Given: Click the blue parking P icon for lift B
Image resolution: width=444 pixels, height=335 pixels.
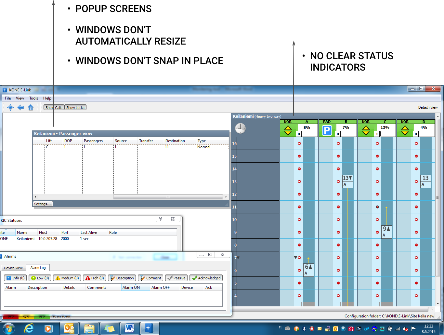Looking at the screenshot, I should 327,131.
